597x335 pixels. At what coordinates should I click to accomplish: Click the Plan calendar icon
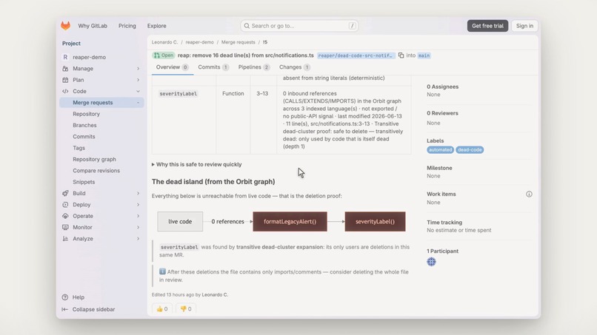click(x=65, y=80)
